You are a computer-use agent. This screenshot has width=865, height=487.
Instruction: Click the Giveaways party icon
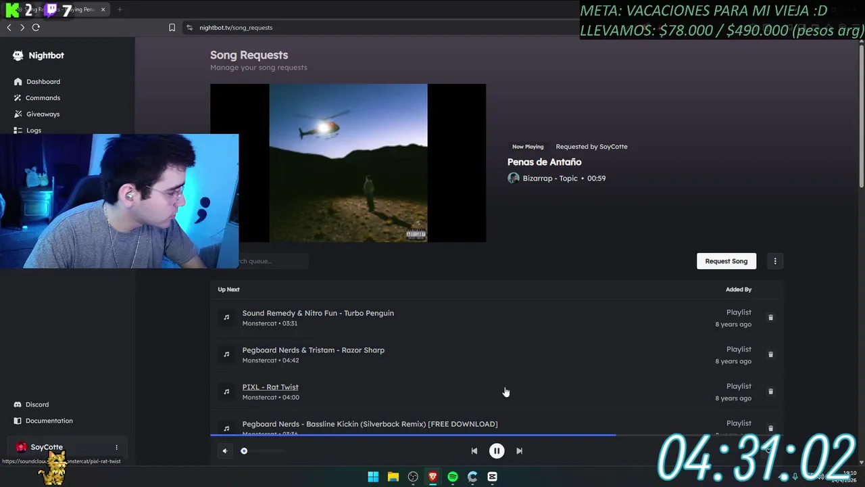point(18,114)
